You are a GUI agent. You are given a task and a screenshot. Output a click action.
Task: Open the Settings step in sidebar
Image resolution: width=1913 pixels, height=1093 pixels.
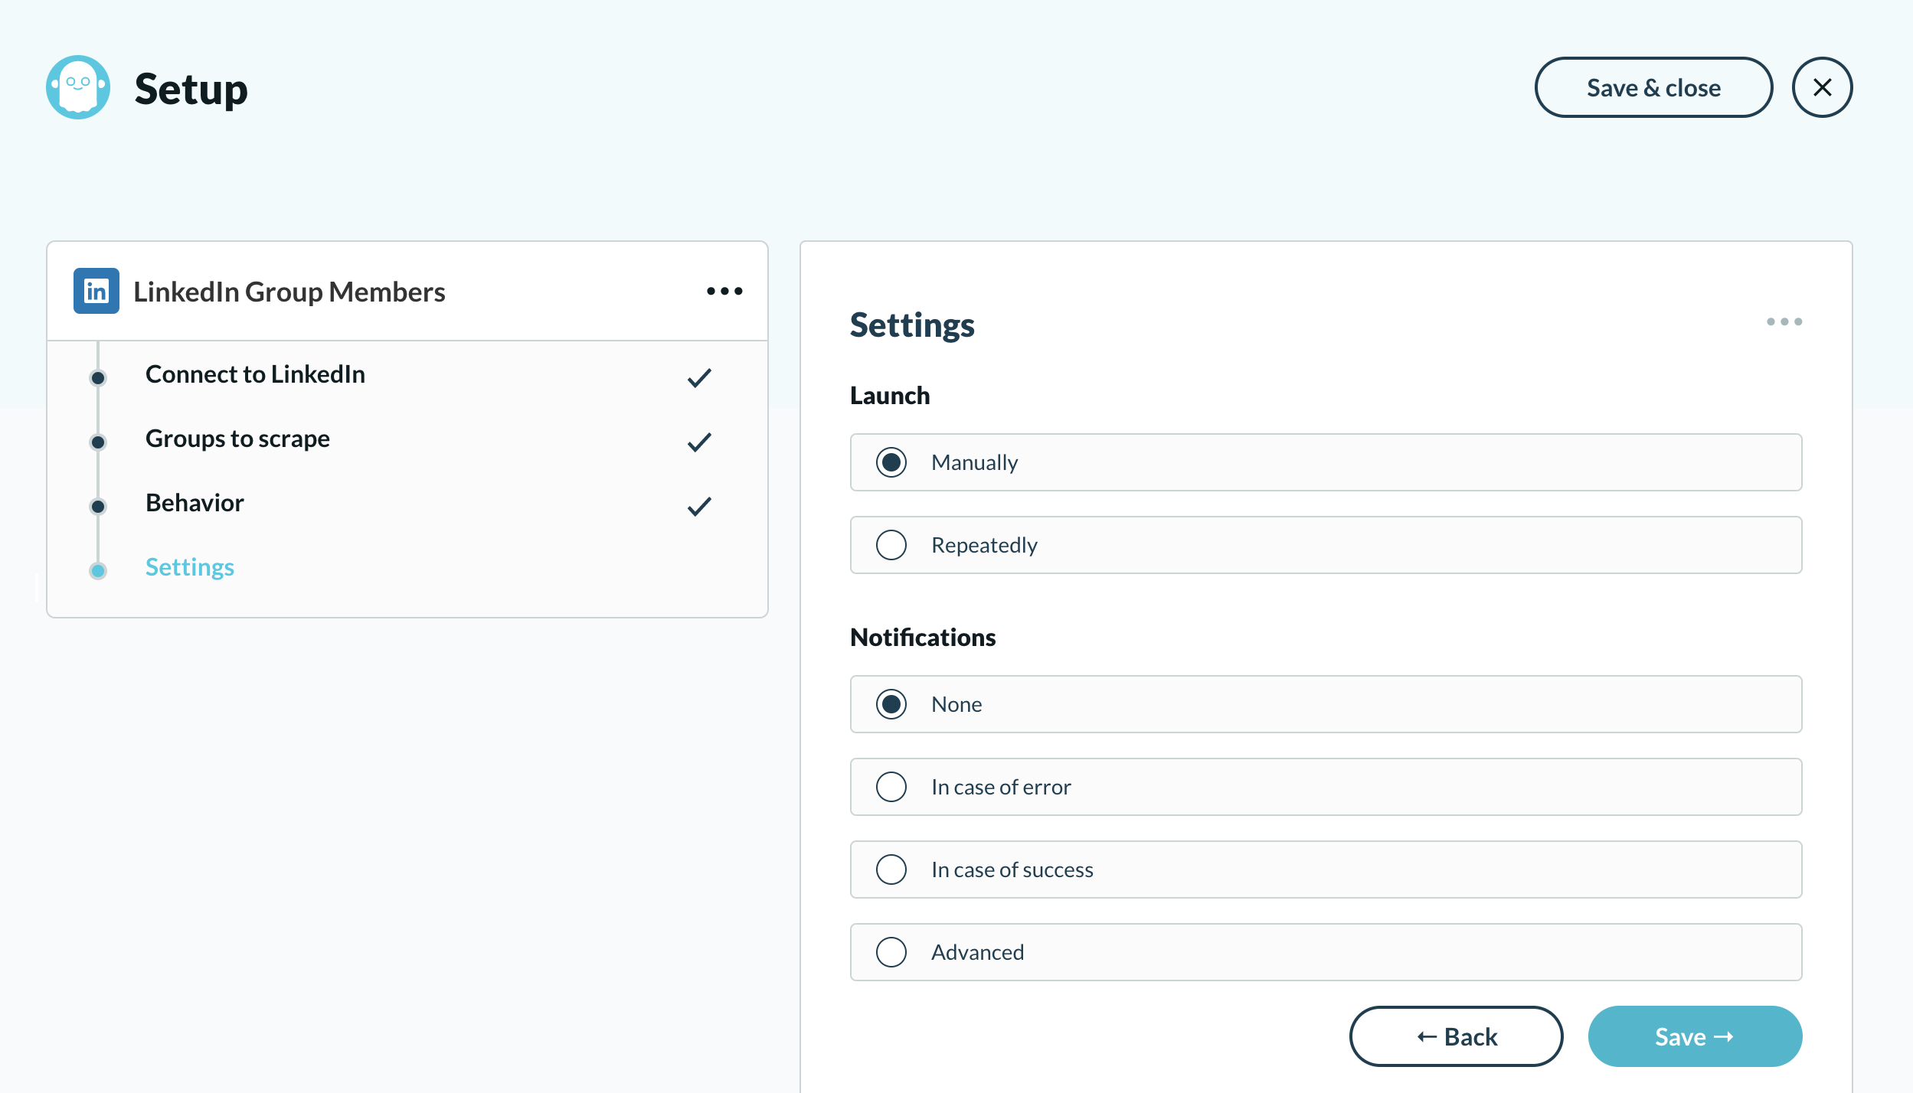[190, 567]
